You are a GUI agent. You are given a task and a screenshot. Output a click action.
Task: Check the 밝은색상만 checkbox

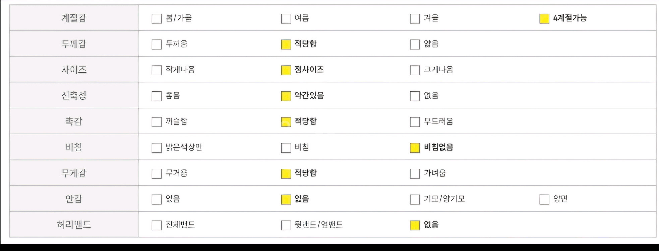pyautogui.click(x=157, y=148)
